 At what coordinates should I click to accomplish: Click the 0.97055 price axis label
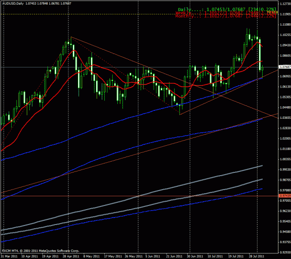[285, 201]
